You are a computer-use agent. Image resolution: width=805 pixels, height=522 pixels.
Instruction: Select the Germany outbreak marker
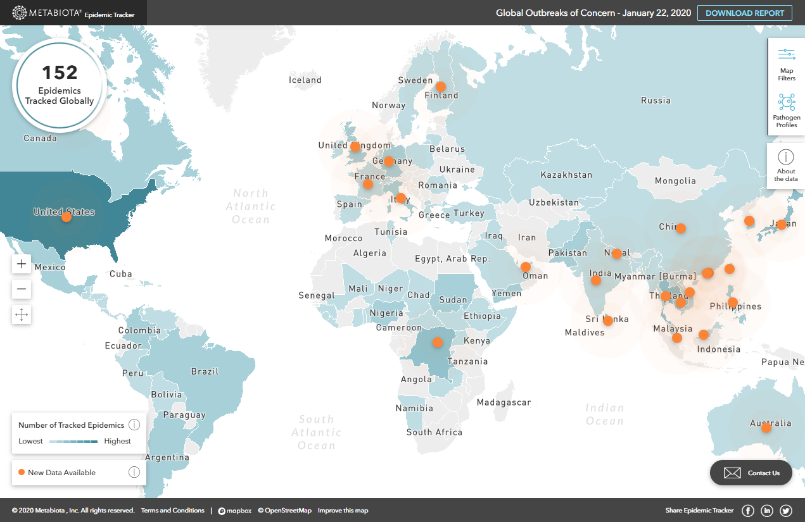point(389,161)
